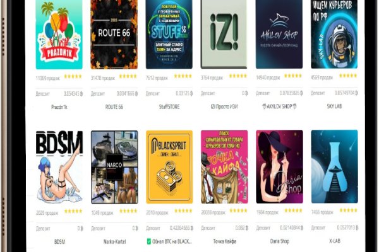Screen dimensions: 379x252
Task: Open the IZI Просто ИЗИ name link
Action: pyautogui.click(x=224, y=106)
